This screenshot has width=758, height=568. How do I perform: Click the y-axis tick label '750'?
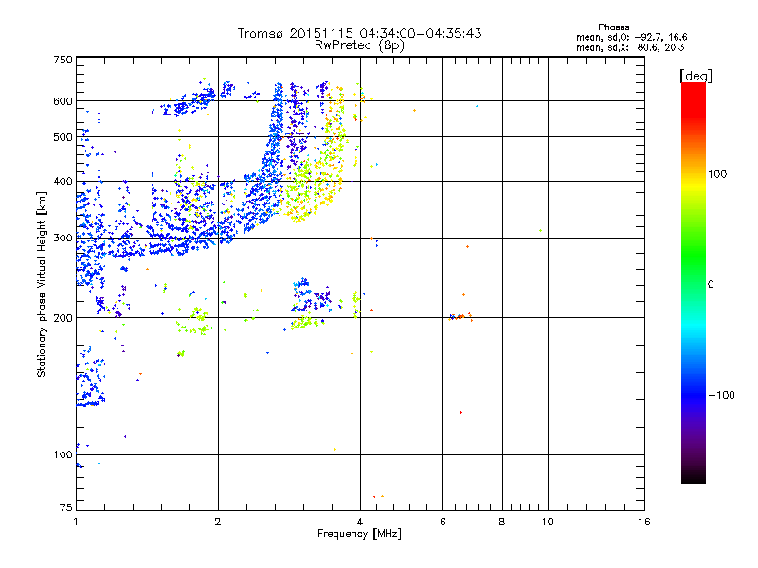click(63, 60)
